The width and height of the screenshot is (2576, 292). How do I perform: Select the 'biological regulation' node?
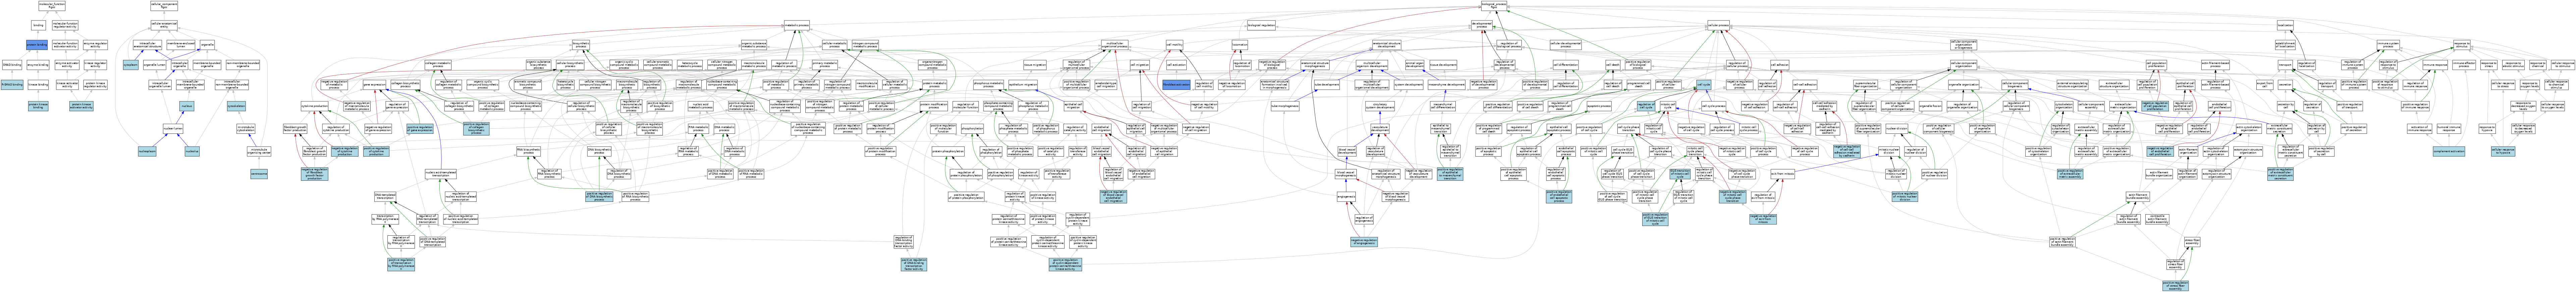click(1261, 25)
